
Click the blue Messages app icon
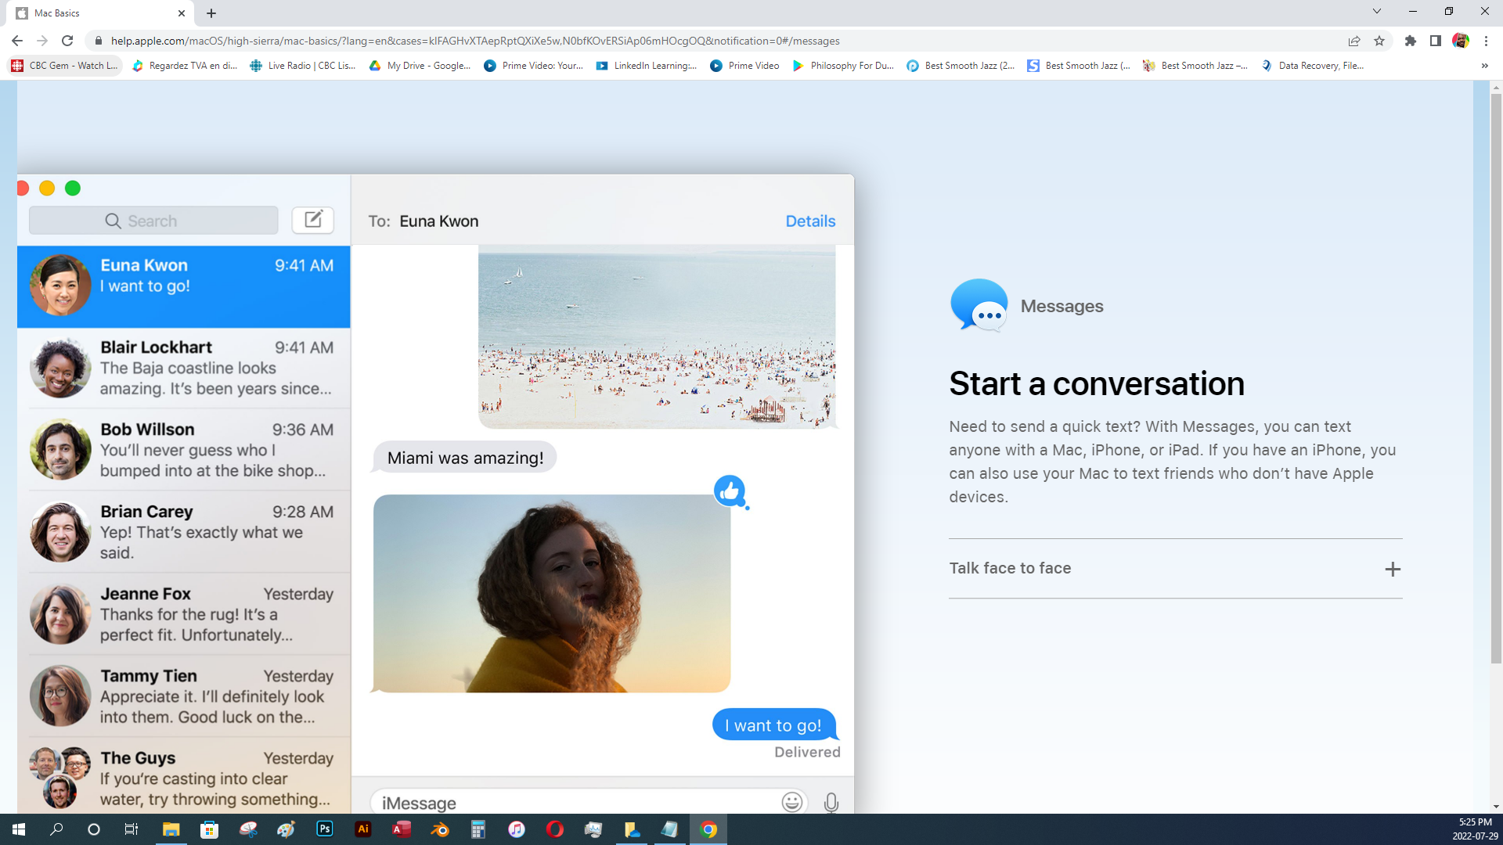pos(979,306)
